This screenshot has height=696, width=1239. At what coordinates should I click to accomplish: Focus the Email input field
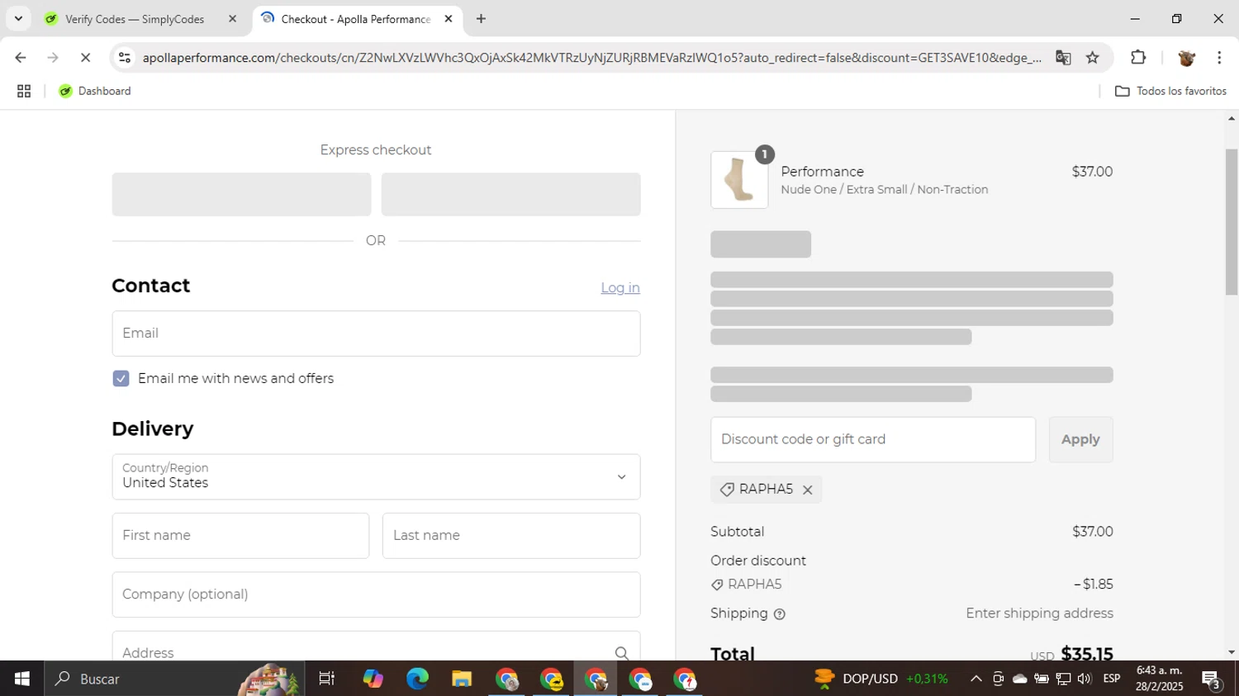376,334
